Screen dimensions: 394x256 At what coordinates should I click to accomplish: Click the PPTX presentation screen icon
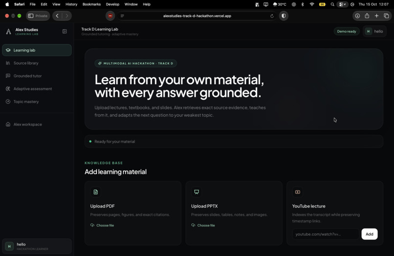197,192
